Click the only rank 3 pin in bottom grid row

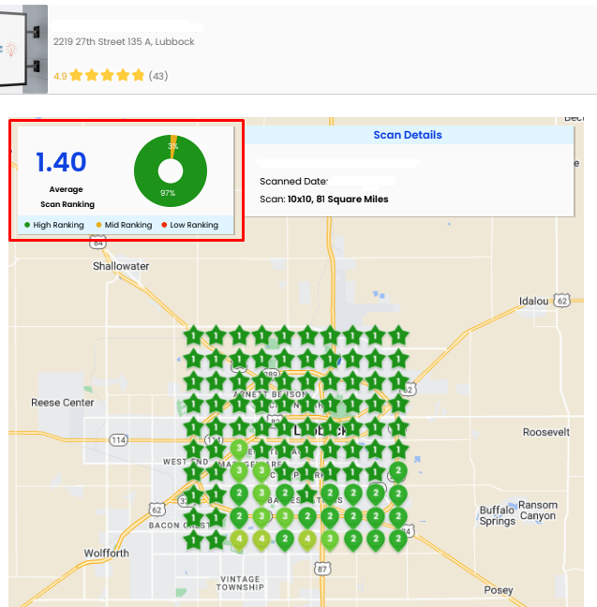[x=330, y=540]
